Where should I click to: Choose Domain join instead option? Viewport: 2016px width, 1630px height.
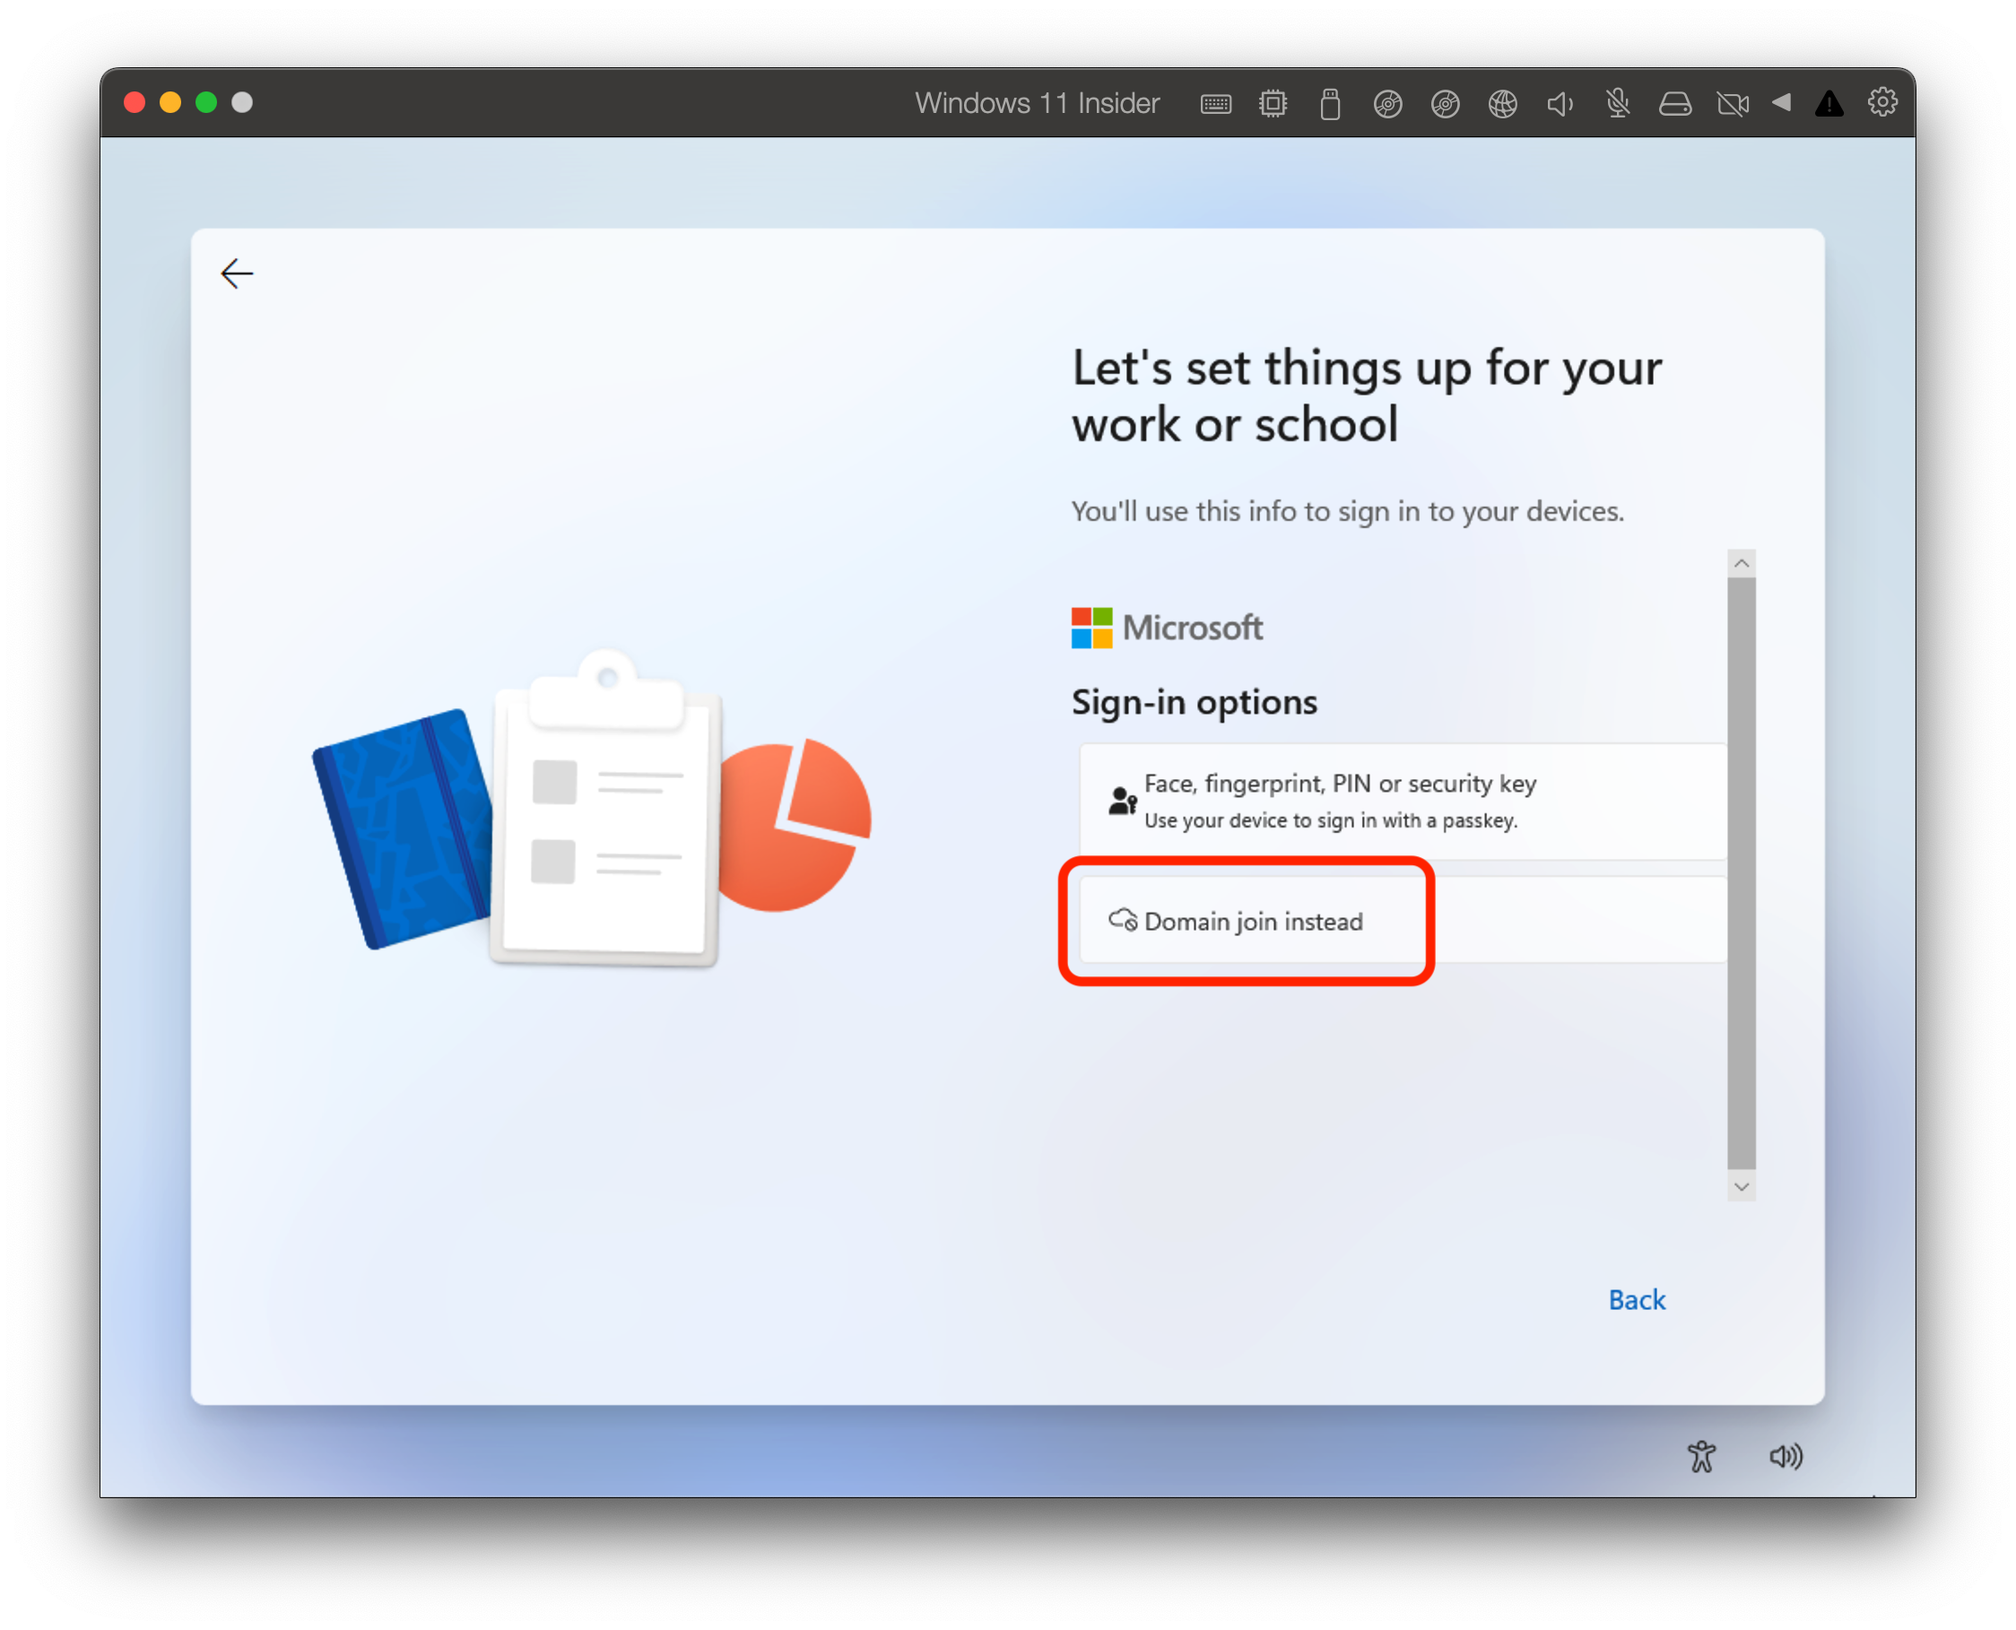pos(1253,921)
